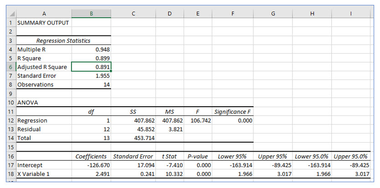Select the Residual row label
Viewport: 380px width, 188px height.
tap(44, 129)
